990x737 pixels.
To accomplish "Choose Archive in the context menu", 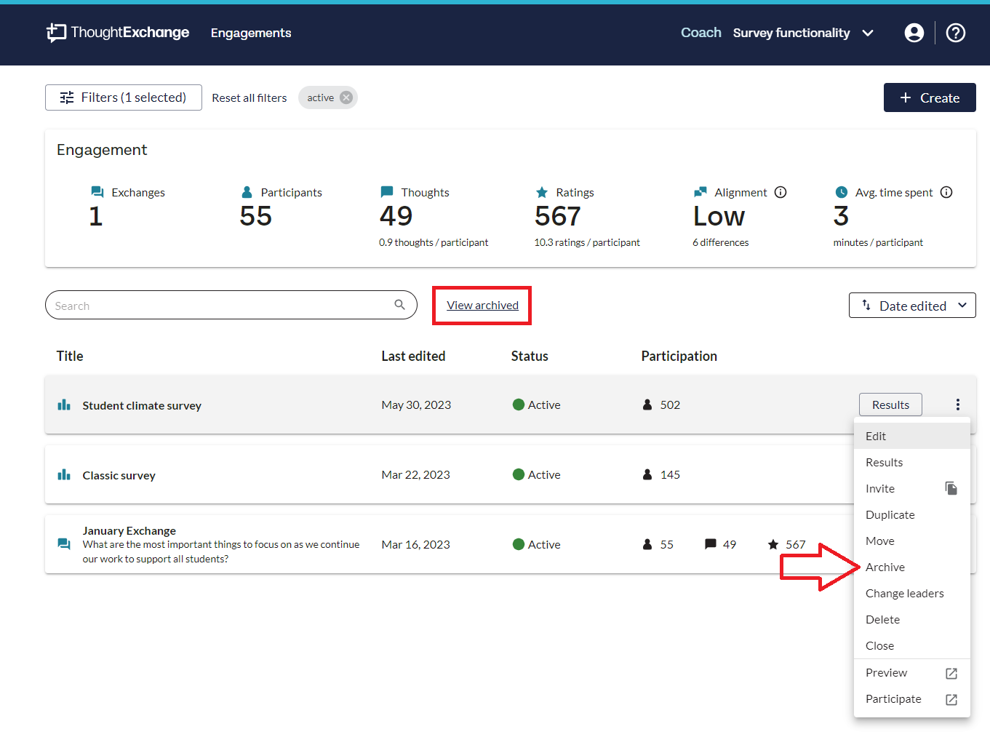I will (912, 567).
